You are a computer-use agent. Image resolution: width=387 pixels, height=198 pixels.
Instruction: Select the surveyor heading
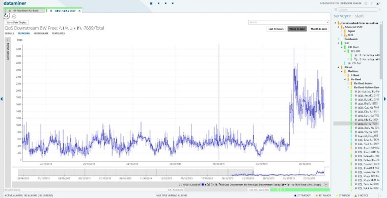[x=342, y=16]
